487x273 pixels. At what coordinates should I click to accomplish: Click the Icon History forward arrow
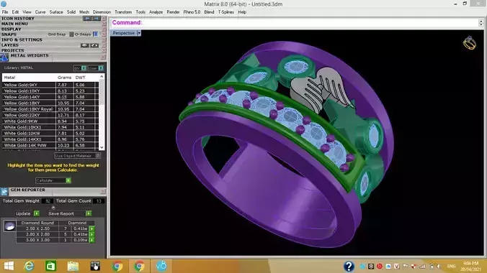pos(96,19)
